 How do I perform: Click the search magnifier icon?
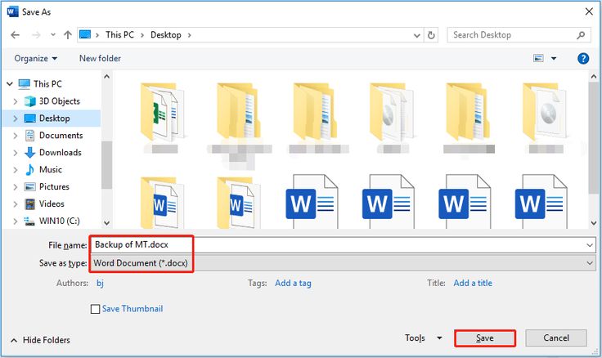point(581,35)
